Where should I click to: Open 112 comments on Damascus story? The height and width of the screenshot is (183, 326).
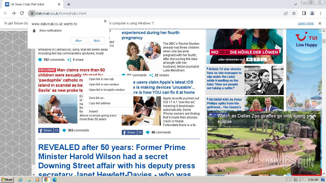point(51,60)
